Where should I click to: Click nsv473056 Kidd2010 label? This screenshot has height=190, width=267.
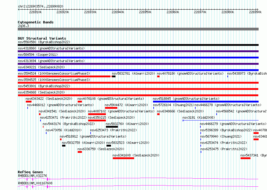(x=64, y=130)
